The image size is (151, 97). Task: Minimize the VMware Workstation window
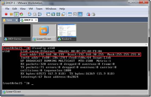[131, 2]
